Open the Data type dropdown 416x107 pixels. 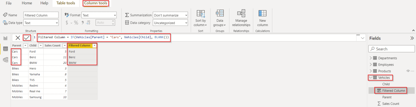[41, 23]
